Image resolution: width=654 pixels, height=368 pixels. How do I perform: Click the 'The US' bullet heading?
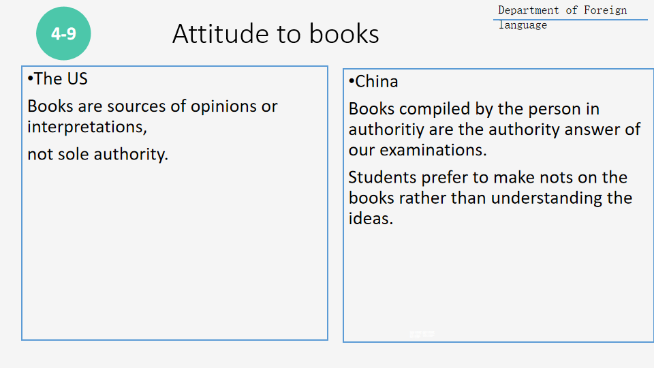58,79
